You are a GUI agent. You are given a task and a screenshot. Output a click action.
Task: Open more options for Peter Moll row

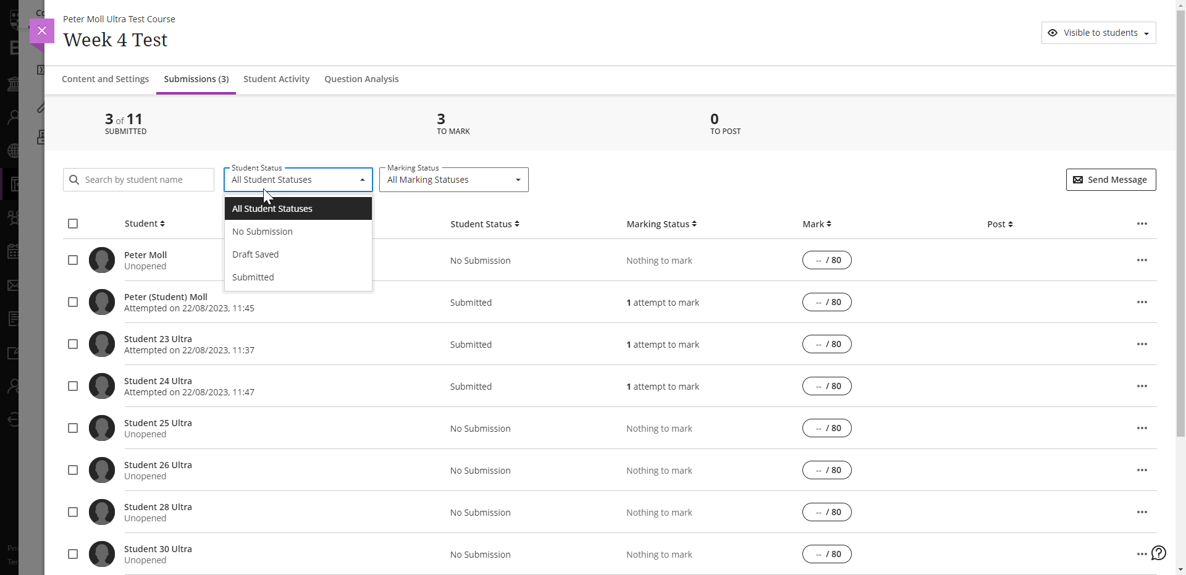tap(1142, 260)
